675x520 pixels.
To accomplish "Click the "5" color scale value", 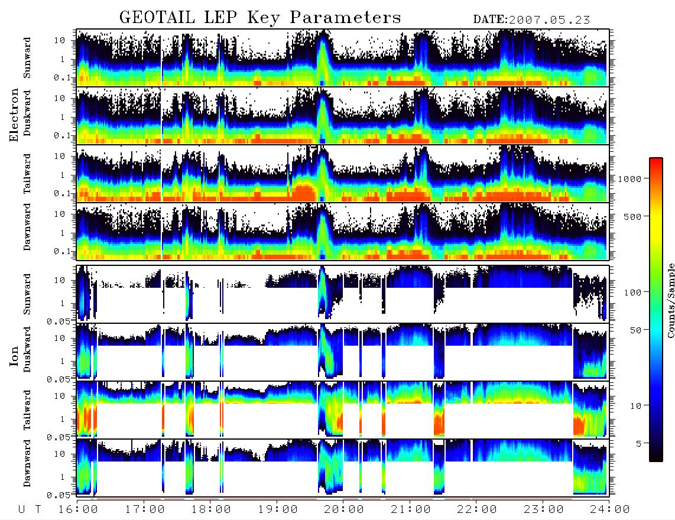I will pyautogui.click(x=638, y=444).
